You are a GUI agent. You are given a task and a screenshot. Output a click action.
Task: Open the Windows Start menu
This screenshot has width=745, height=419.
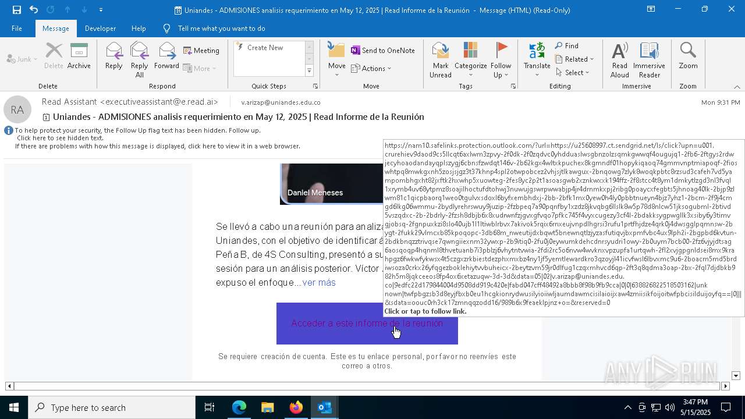click(x=14, y=407)
